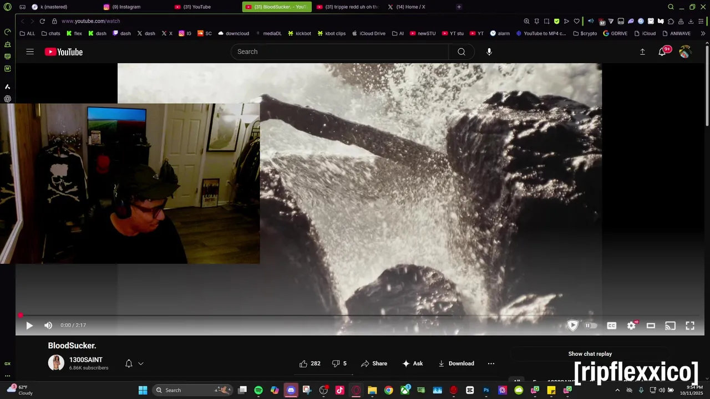Open account avatar menu
Viewport: 710px width, 399px height.
(x=685, y=52)
